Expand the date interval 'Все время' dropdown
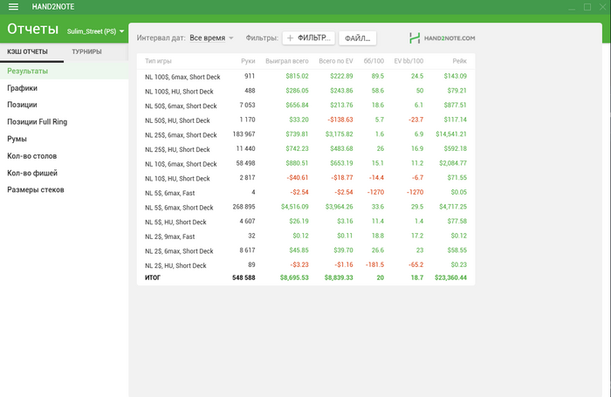Screen dimensions: 611x397 point(211,38)
